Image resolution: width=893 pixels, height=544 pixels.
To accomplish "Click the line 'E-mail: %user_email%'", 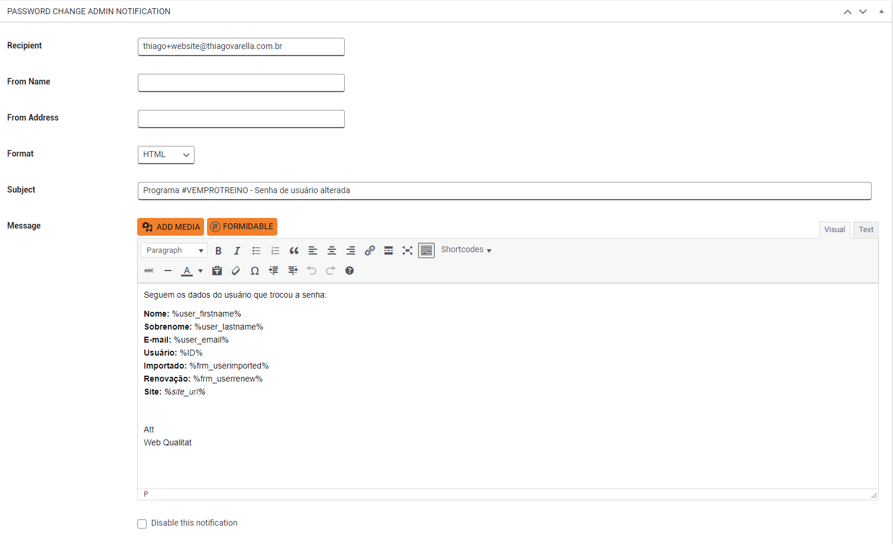I will pyautogui.click(x=186, y=340).
